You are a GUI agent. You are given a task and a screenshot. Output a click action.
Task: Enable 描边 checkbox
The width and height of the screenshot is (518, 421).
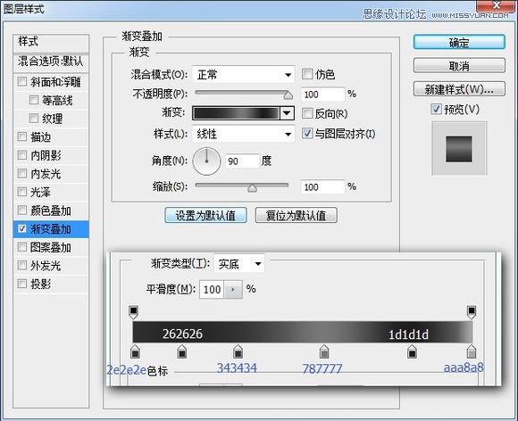[22, 136]
